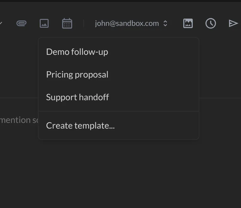Pick the Support handoff template
Viewport: 241px width, 208px height.
[119, 97]
